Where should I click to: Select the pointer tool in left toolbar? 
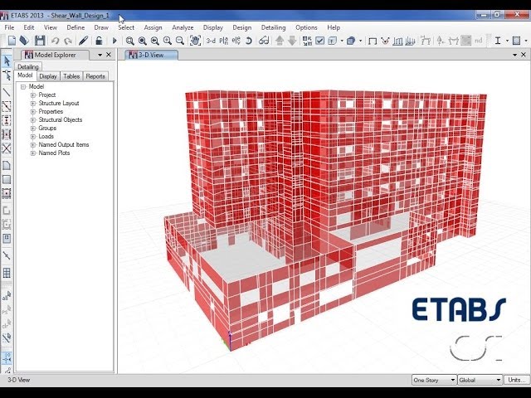[x=7, y=61]
